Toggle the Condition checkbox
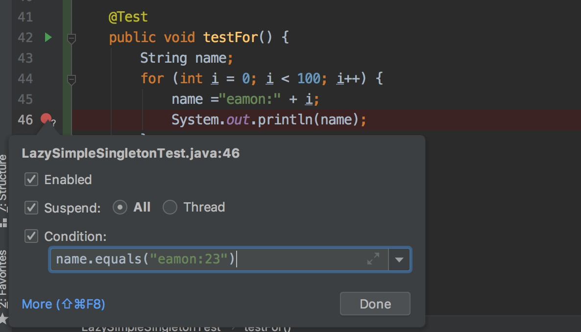This screenshot has height=332, width=581. pyautogui.click(x=31, y=236)
